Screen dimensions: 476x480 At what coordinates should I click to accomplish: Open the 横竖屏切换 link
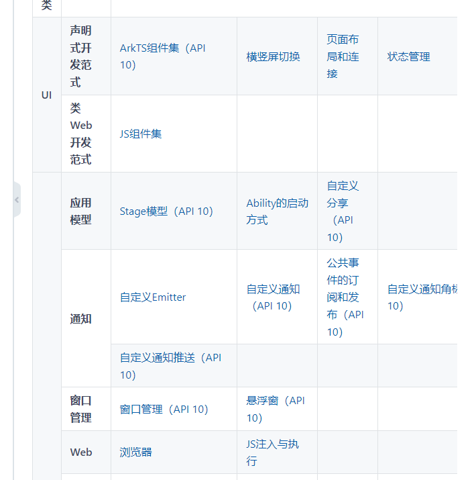273,56
